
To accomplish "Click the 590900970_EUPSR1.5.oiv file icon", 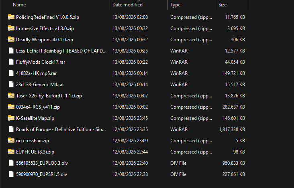I will pos(11,174).
